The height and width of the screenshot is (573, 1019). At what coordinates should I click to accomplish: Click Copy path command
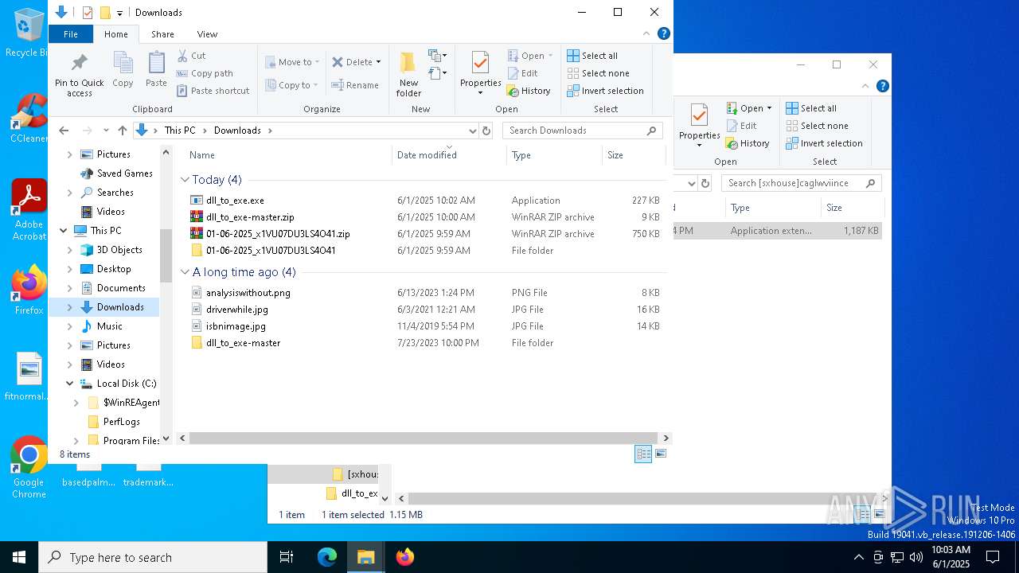pos(205,73)
